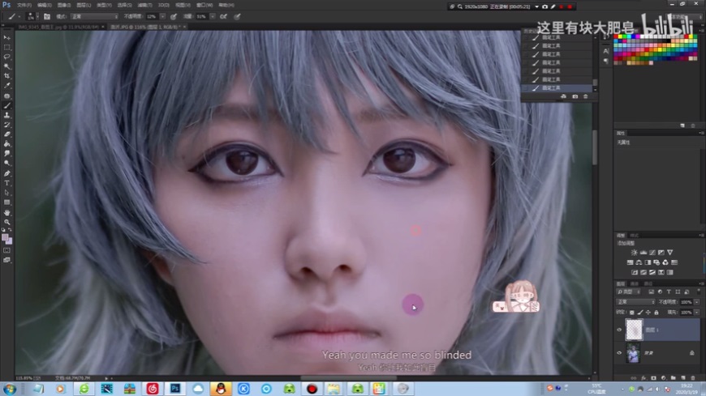
Task: Open the layer fill dropdown arrow
Action: click(696, 313)
